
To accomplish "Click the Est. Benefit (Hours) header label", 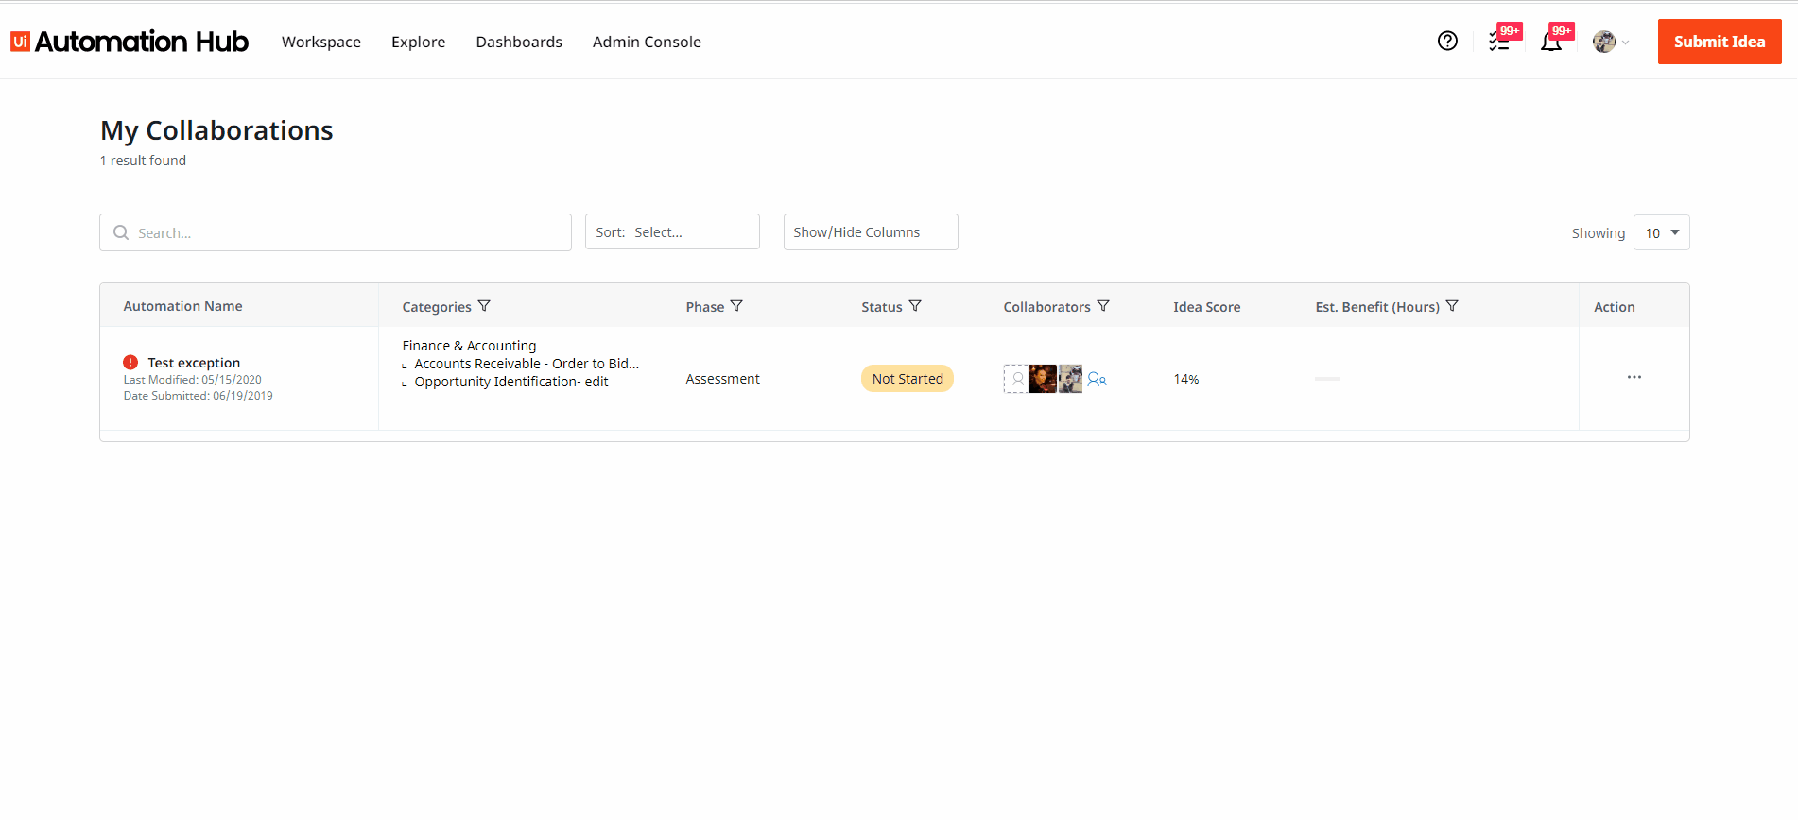I will coord(1377,307).
